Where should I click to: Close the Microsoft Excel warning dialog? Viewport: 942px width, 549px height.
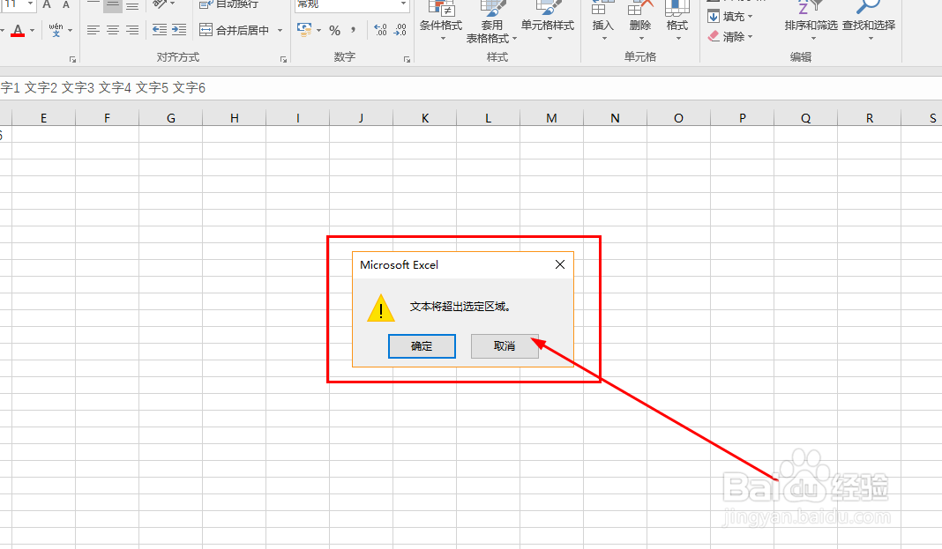click(x=560, y=264)
